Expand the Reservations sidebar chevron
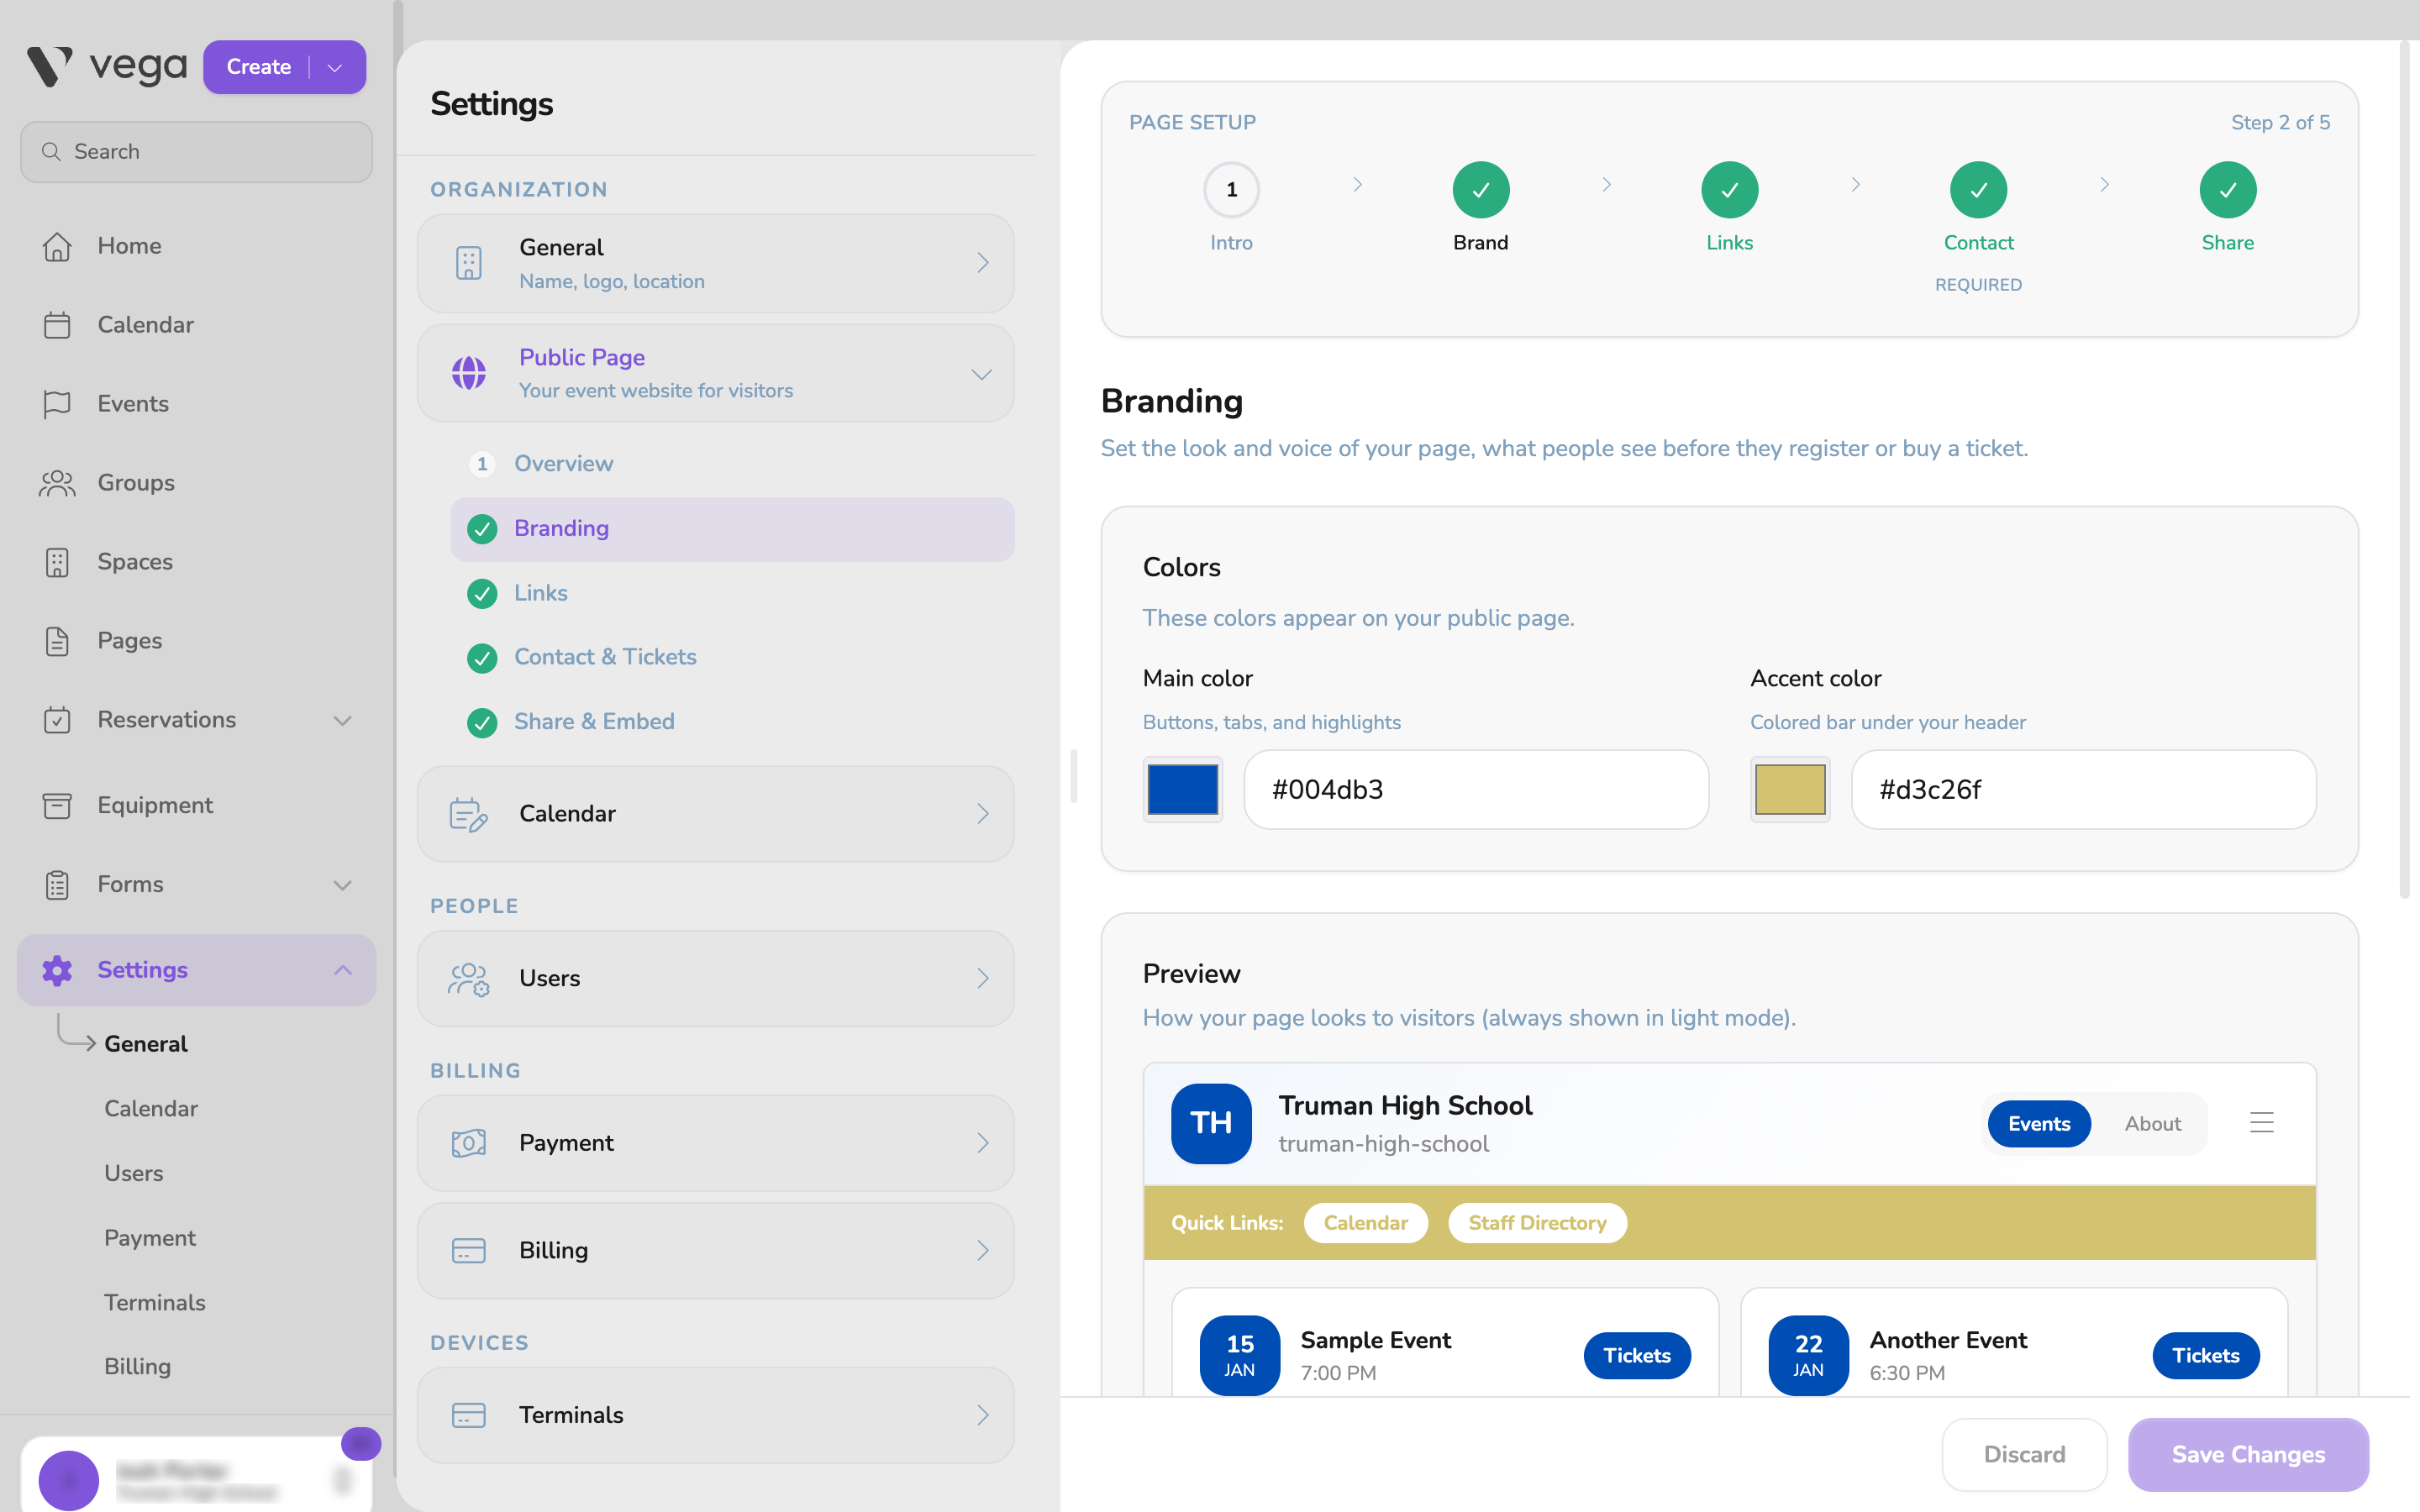 tap(342, 720)
